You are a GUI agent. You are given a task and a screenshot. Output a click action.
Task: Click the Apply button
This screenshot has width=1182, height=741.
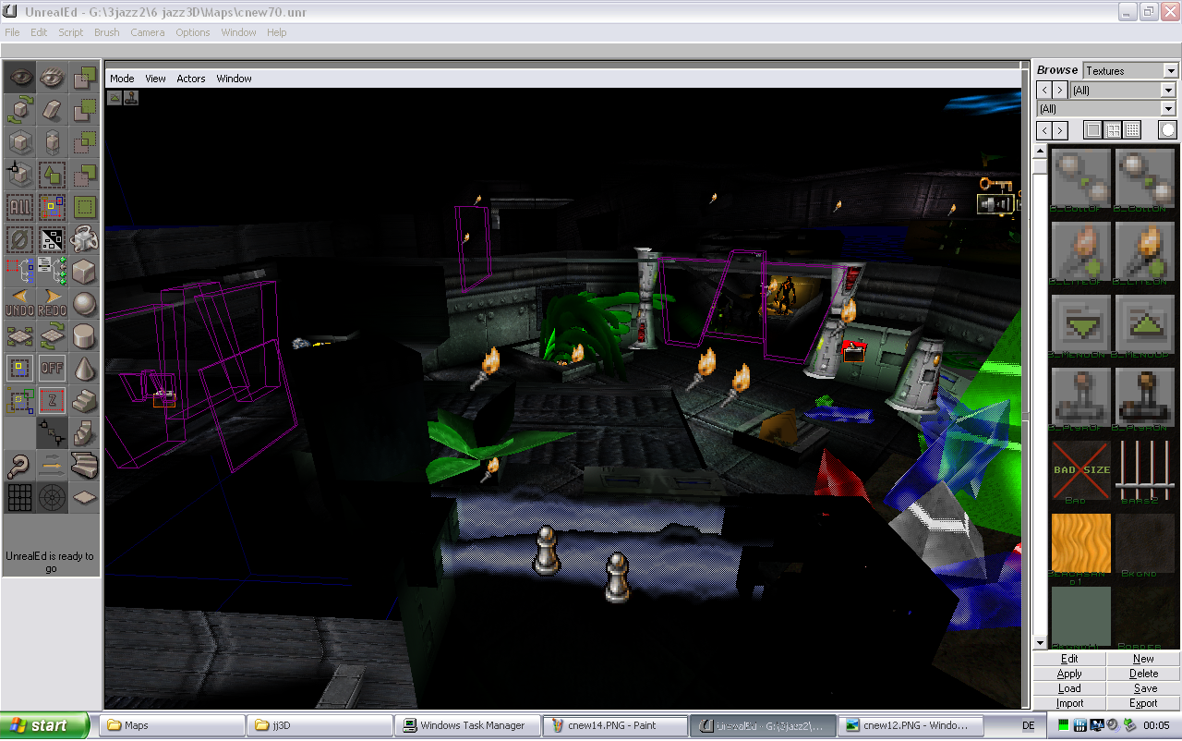1069,674
